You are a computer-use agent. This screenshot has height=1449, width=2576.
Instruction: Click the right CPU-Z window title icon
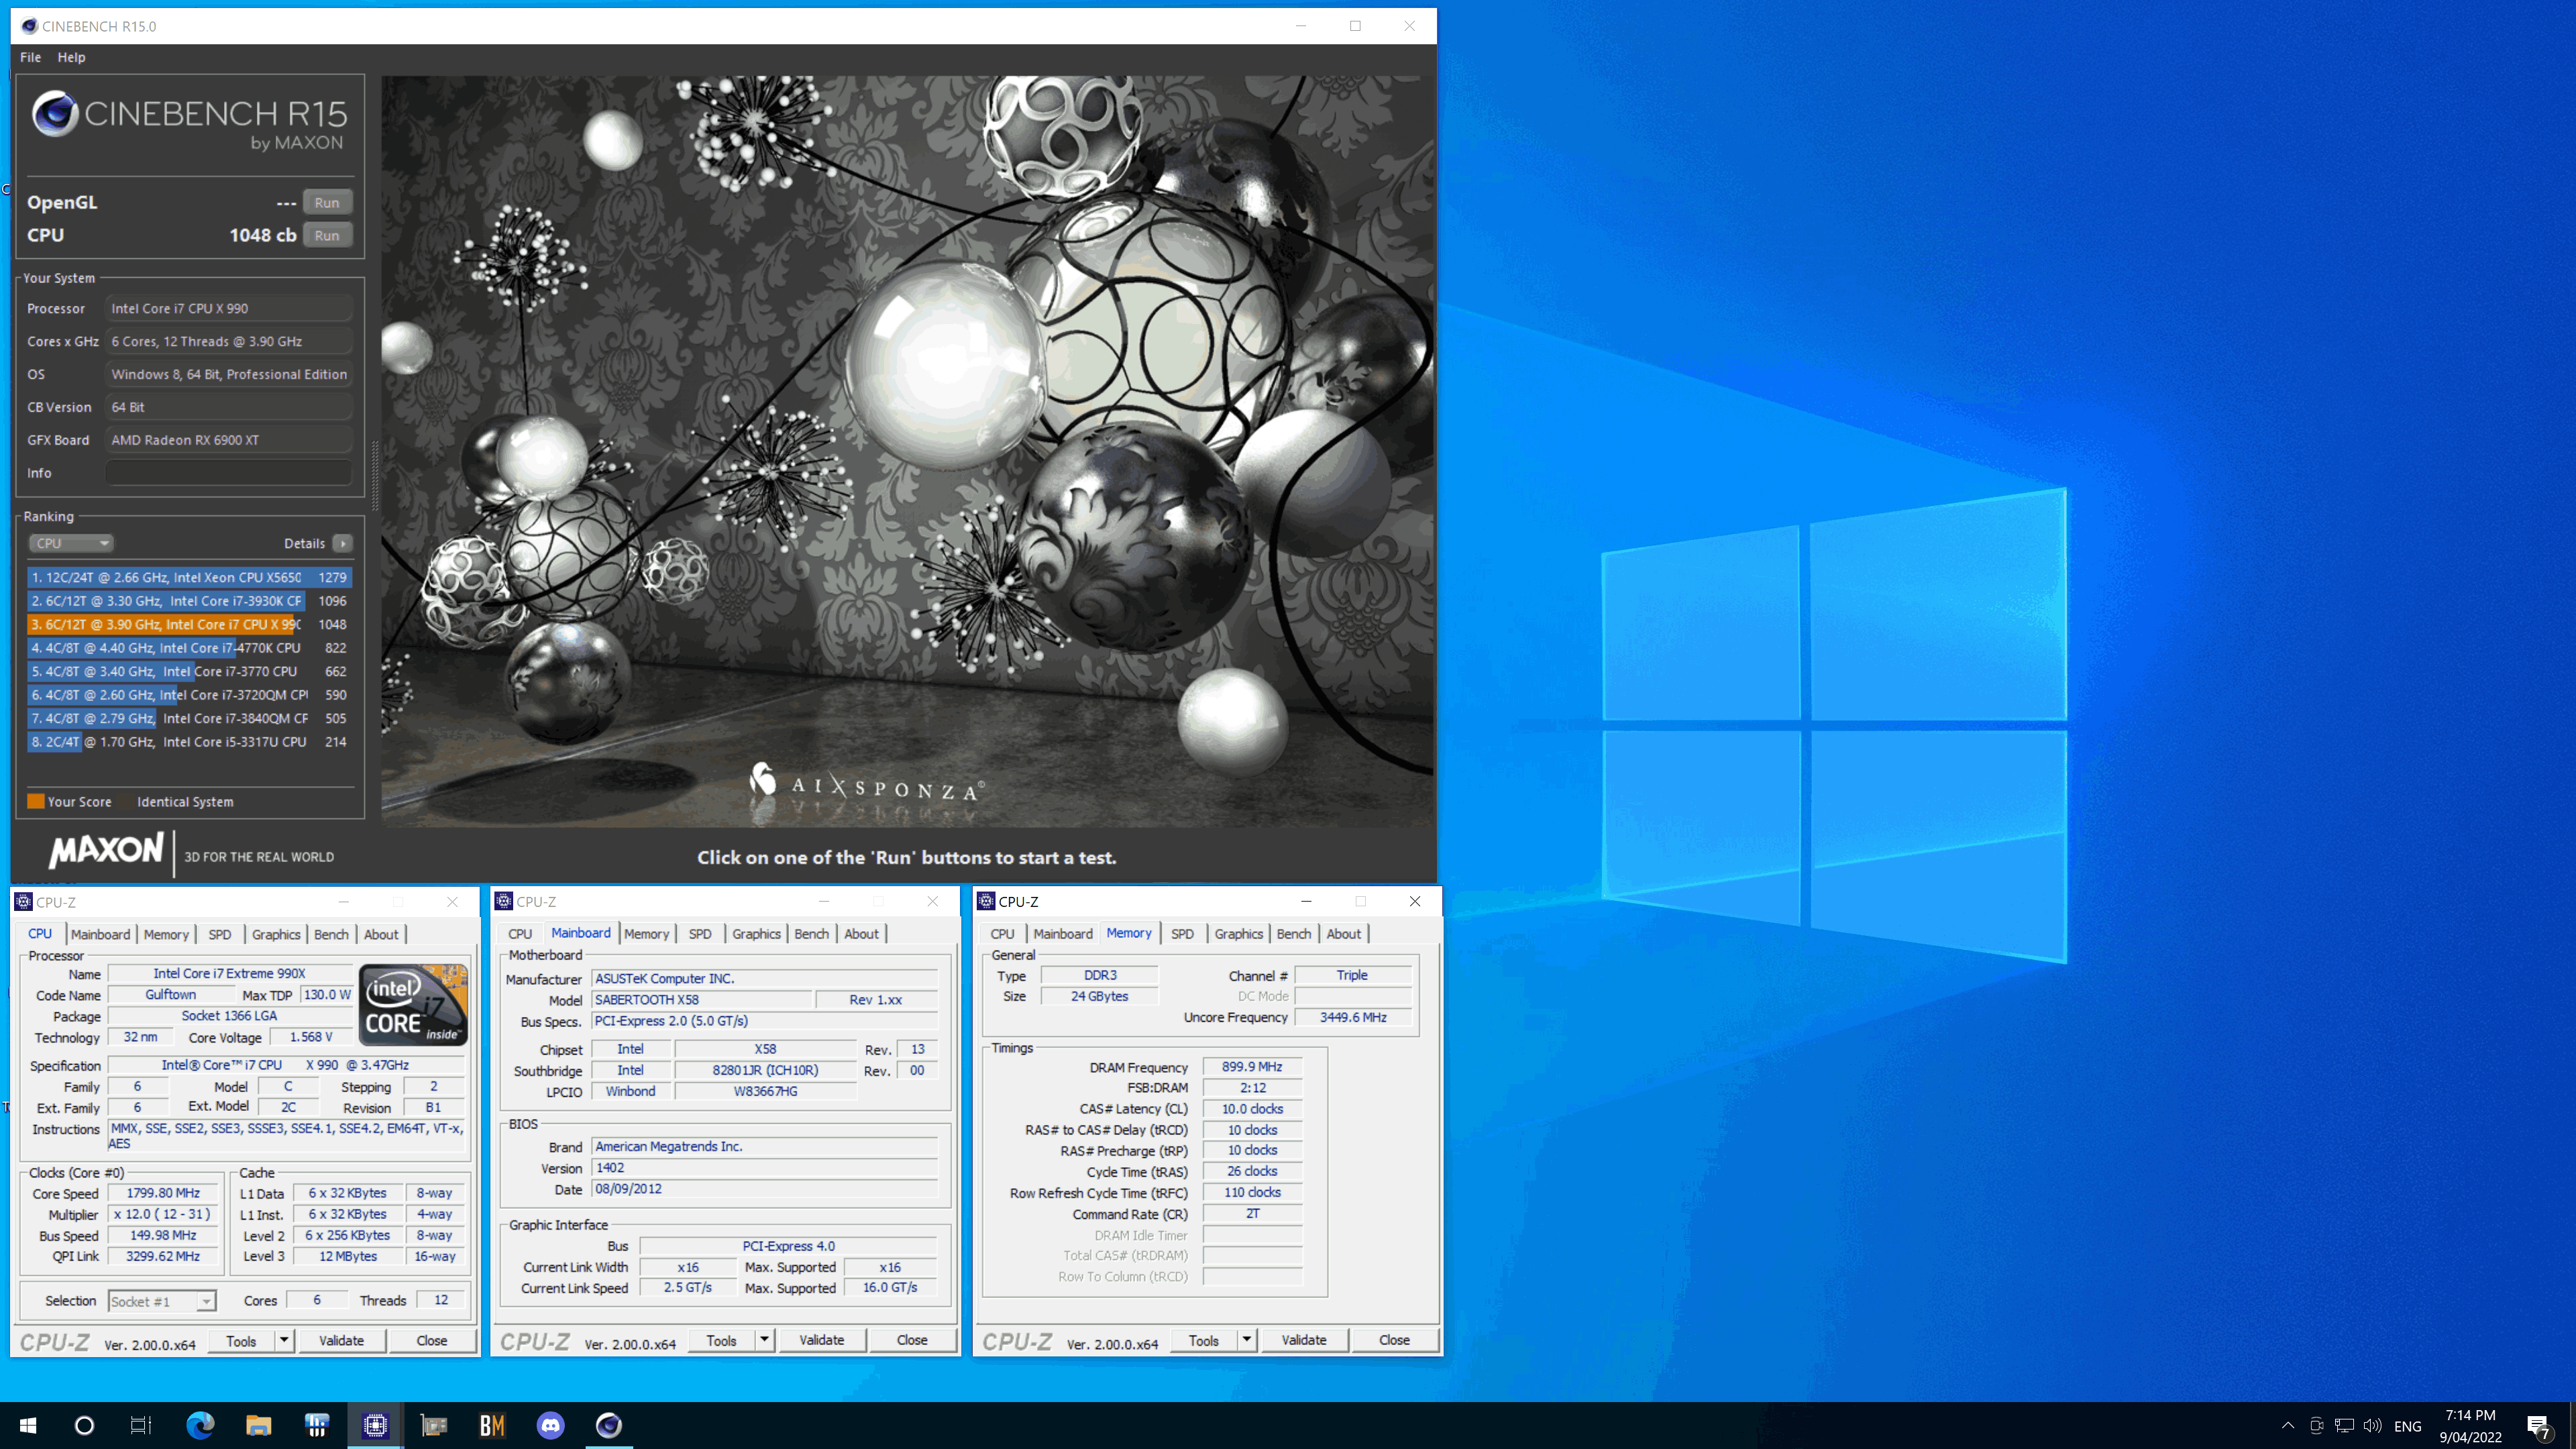pyautogui.click(x=986, y=902)
